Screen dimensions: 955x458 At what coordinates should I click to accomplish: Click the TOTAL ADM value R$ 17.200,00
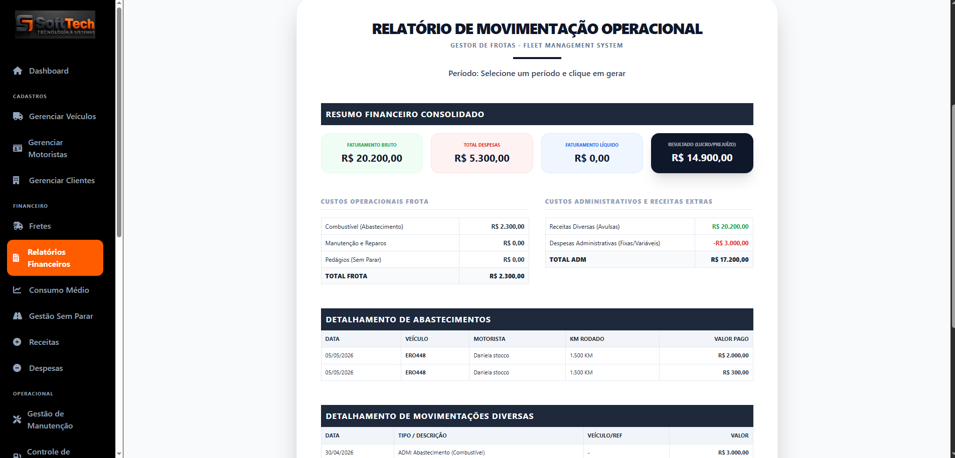pyautogui.click(x=730, y=260)
